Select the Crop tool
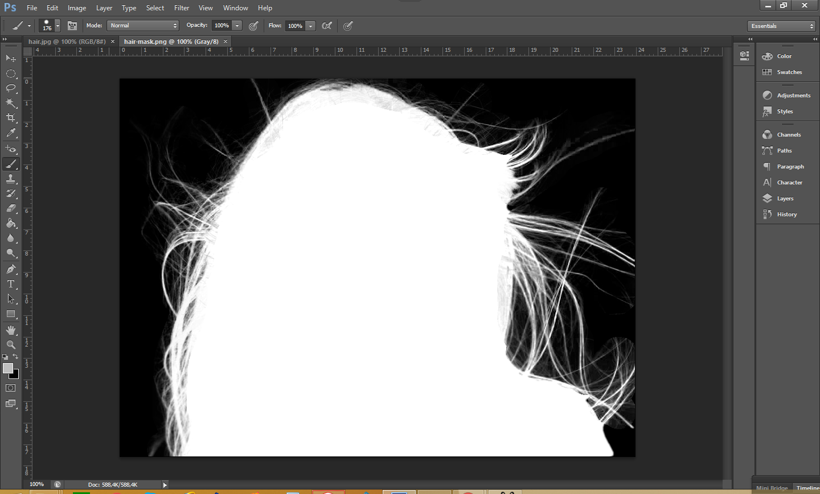The width and height of the screenshot is (820, 494). [x=11, y=118]
